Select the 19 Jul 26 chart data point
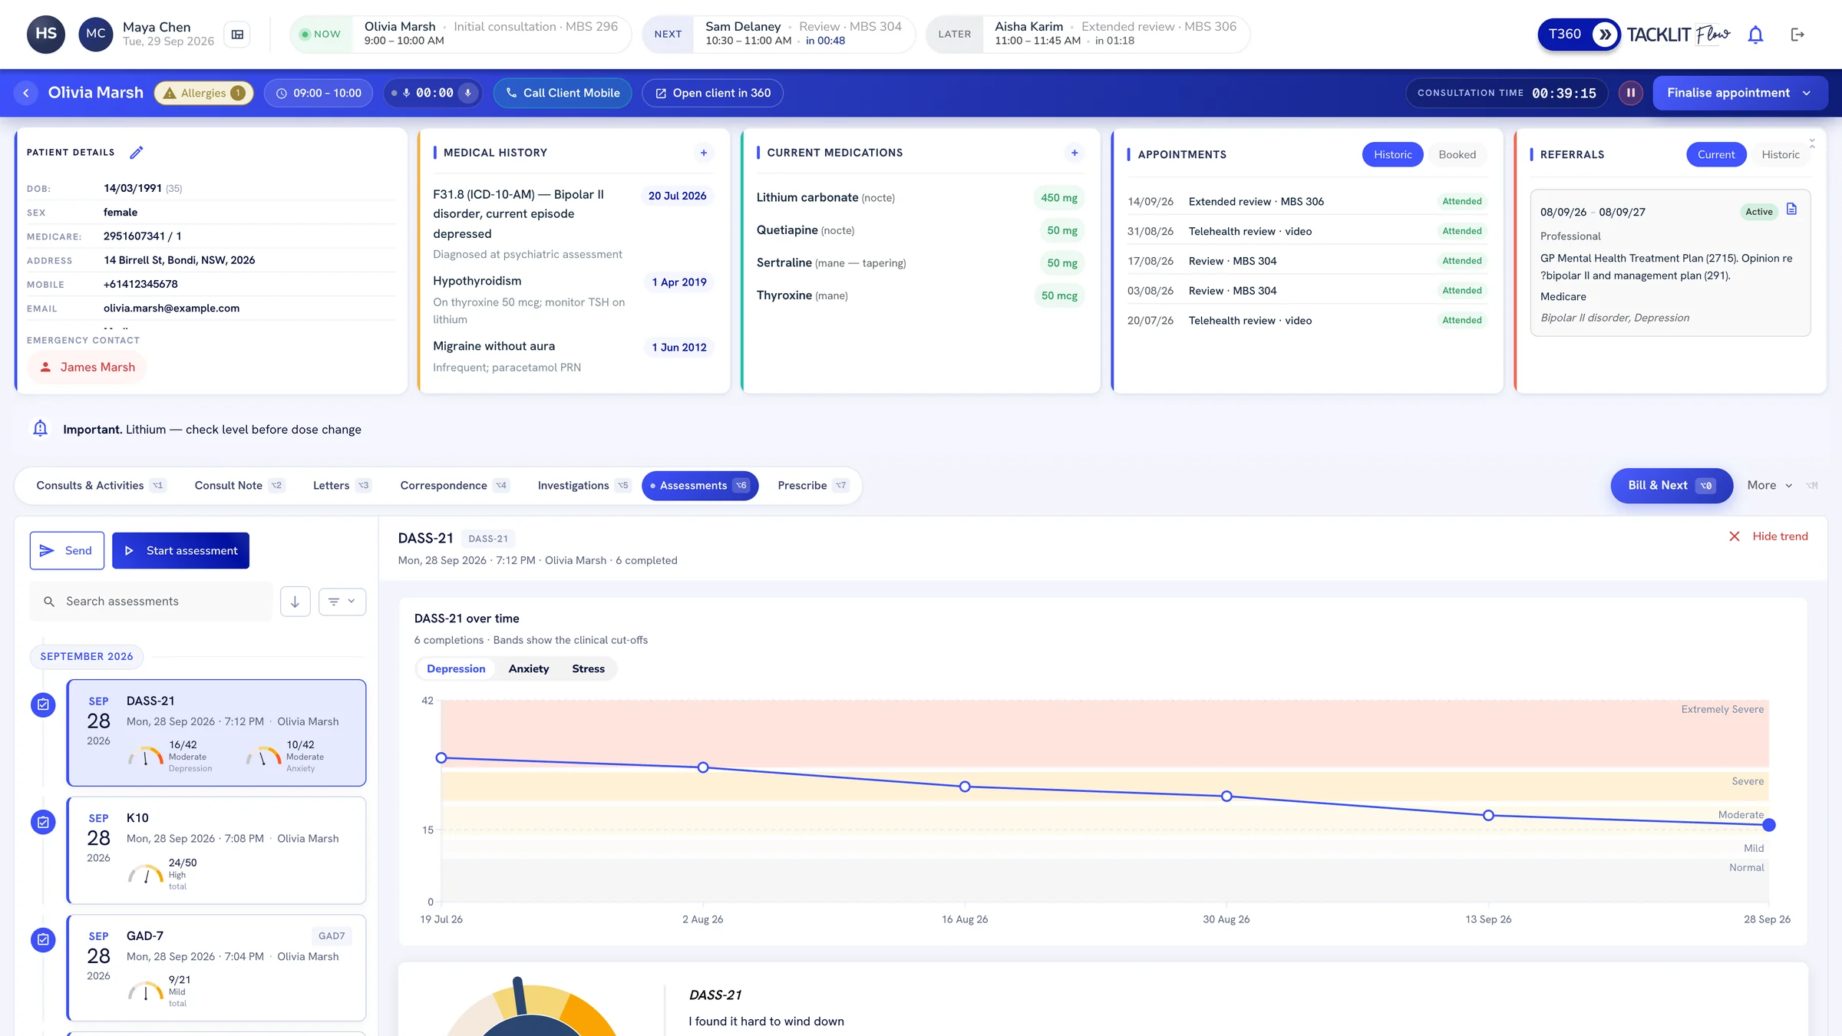Viewport: 1842px width, 1036px height. pyautogui.click(x=441, y=758)
